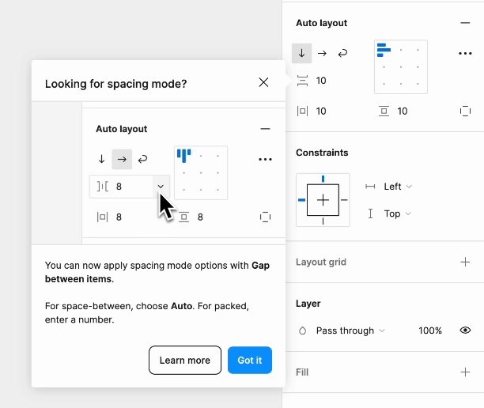Open the Left horizontal constraint dropdown

pos(398,187)
